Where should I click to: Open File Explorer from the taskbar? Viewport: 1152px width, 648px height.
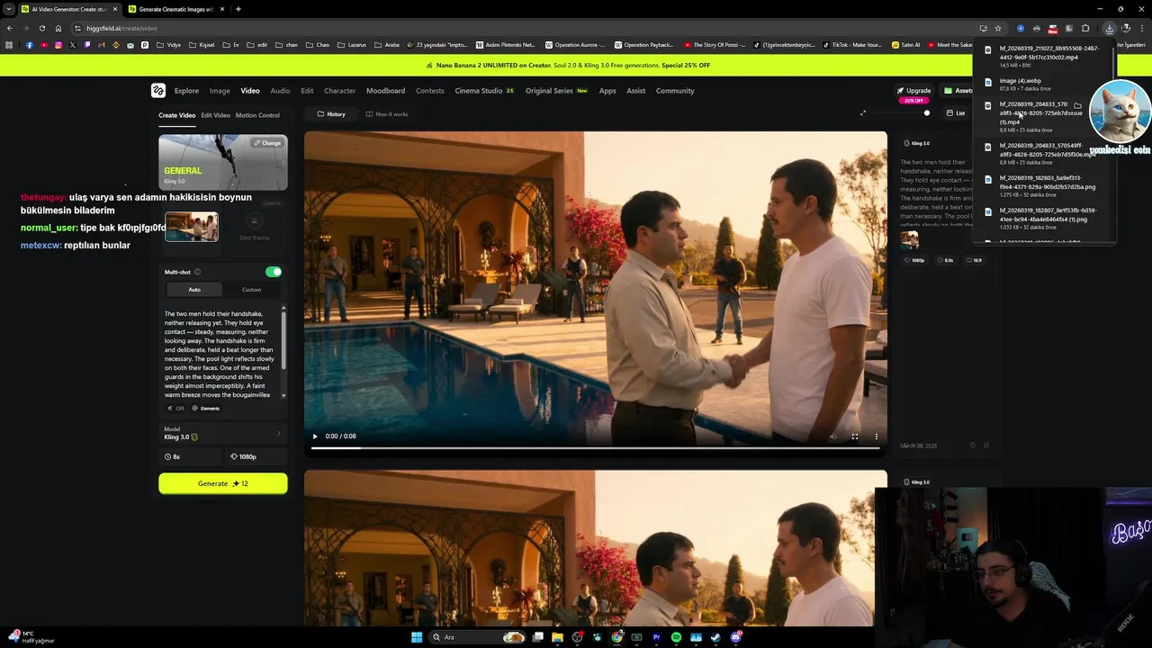[x=557, y=637]
